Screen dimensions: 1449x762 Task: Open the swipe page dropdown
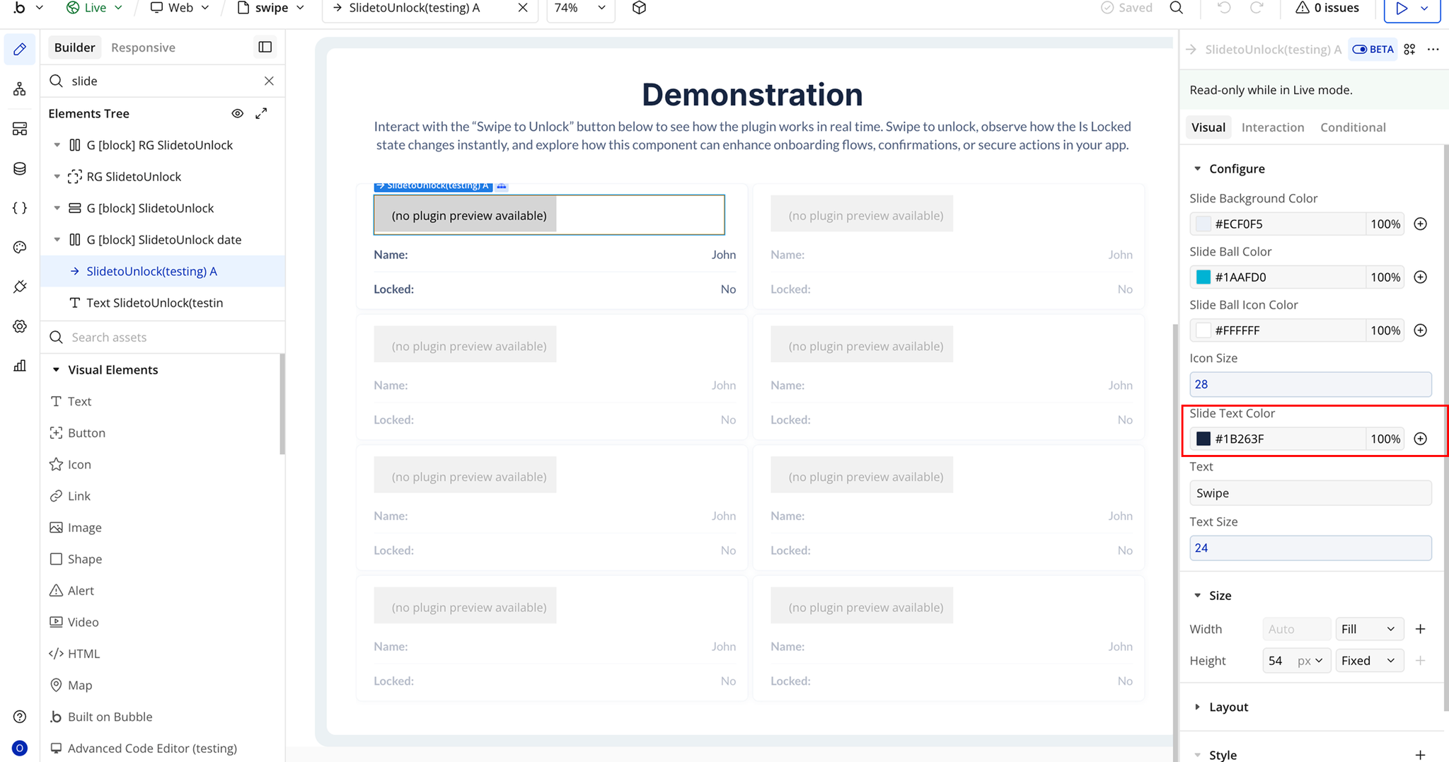pos(271,8)
